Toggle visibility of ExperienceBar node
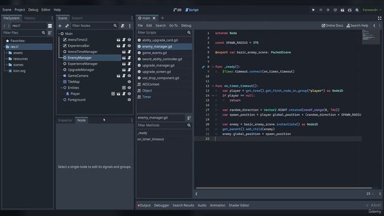Screen dimensions: 384x216 tap(130, 46)
